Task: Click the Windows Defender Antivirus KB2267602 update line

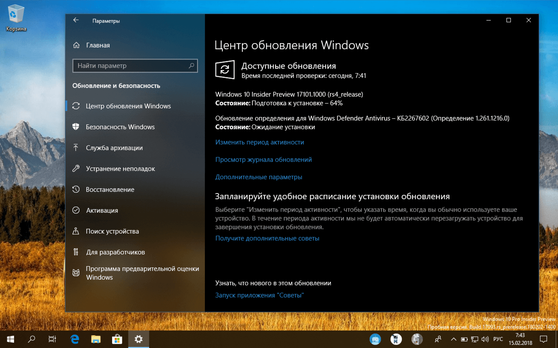Action: 362,118
